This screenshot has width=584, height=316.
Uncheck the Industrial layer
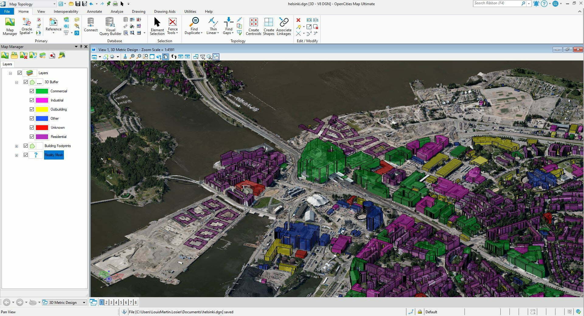(32, 100)
